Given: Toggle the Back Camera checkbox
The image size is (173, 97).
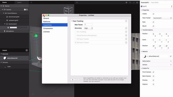Looking at the screenshot, I should point(153,76).
